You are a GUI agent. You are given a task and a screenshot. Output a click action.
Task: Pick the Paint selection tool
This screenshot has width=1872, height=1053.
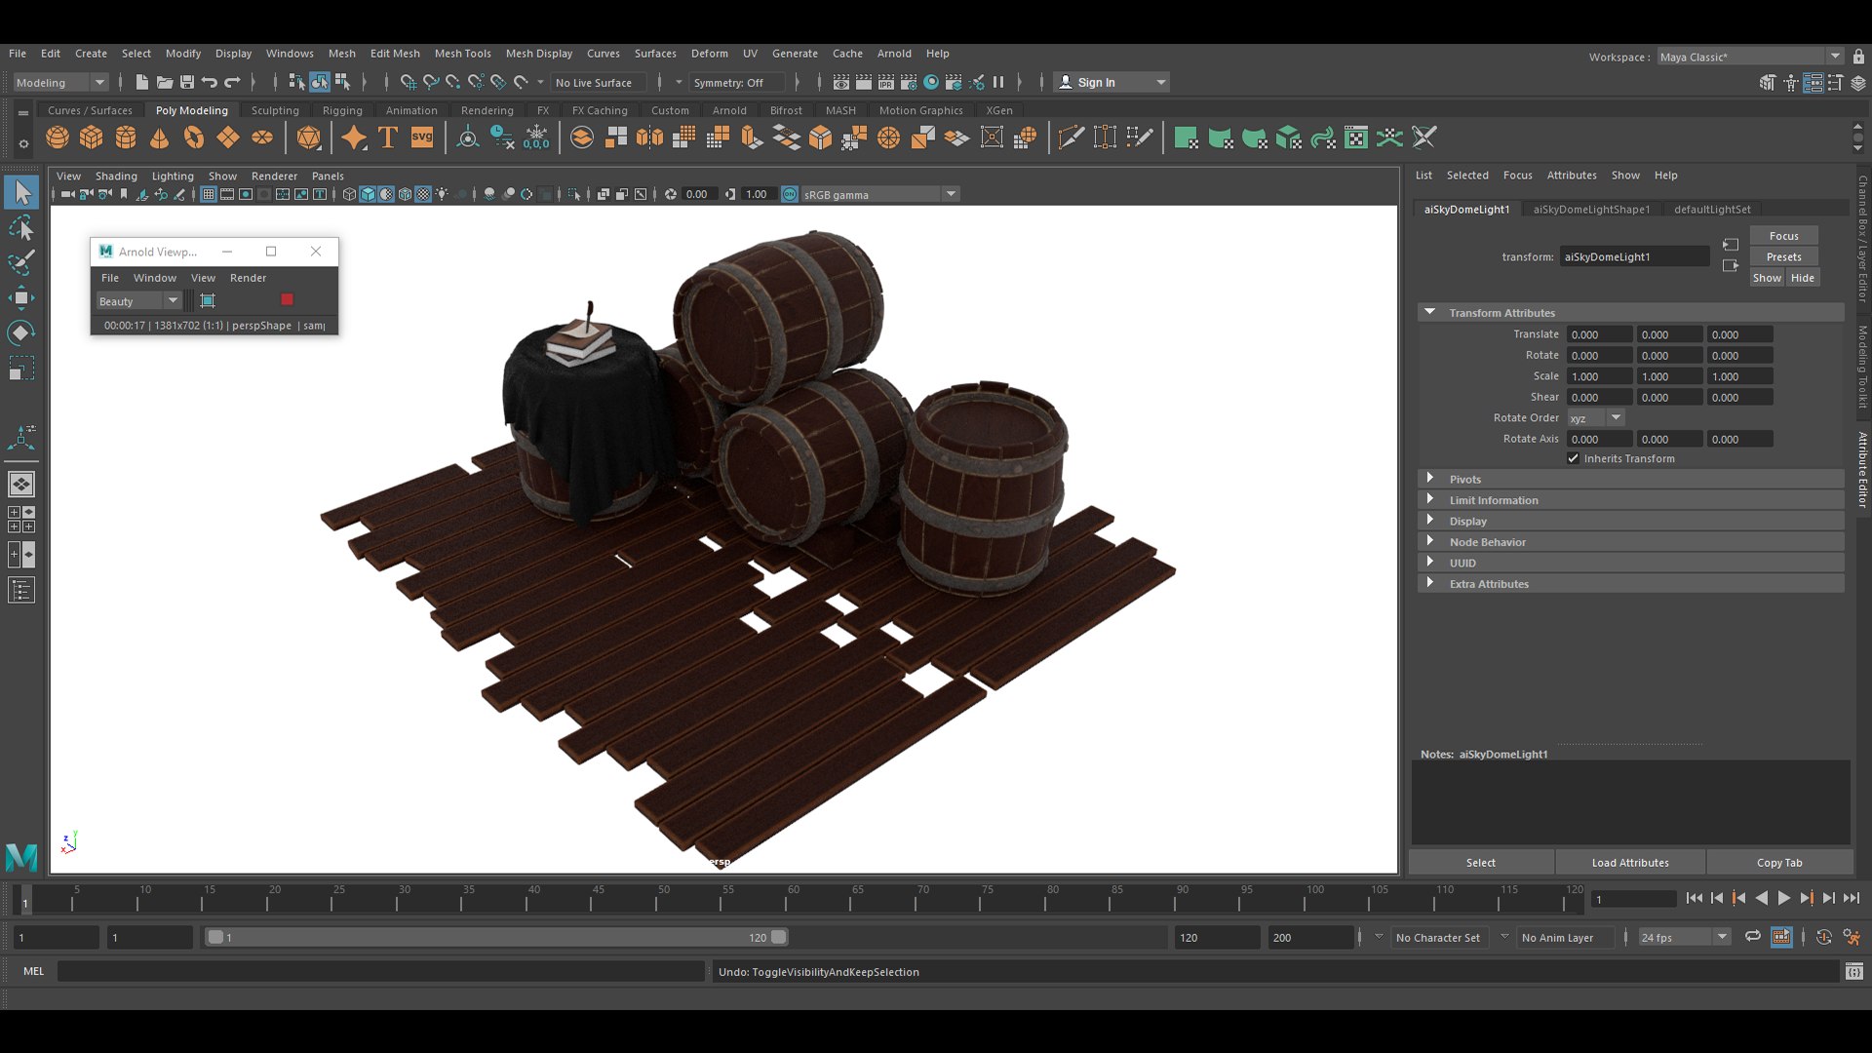point(21,262)
